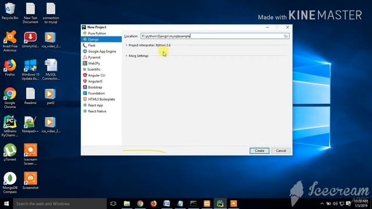Close the New Project window
Viewport: 372px width, 209px height.
(x=287, y=27)
